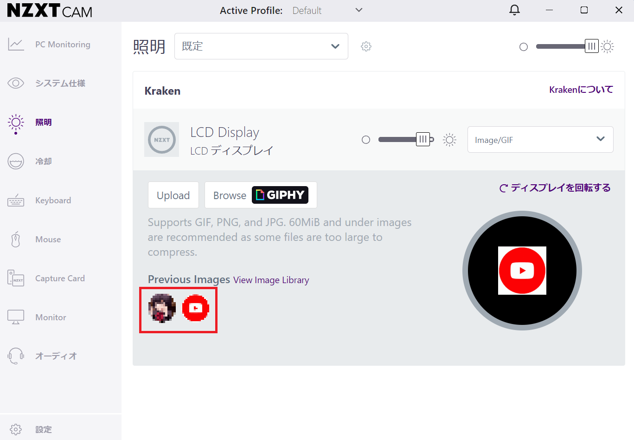Open notifications bell icon
Screen dimensions: 634x440
click(x=514, y=10)
